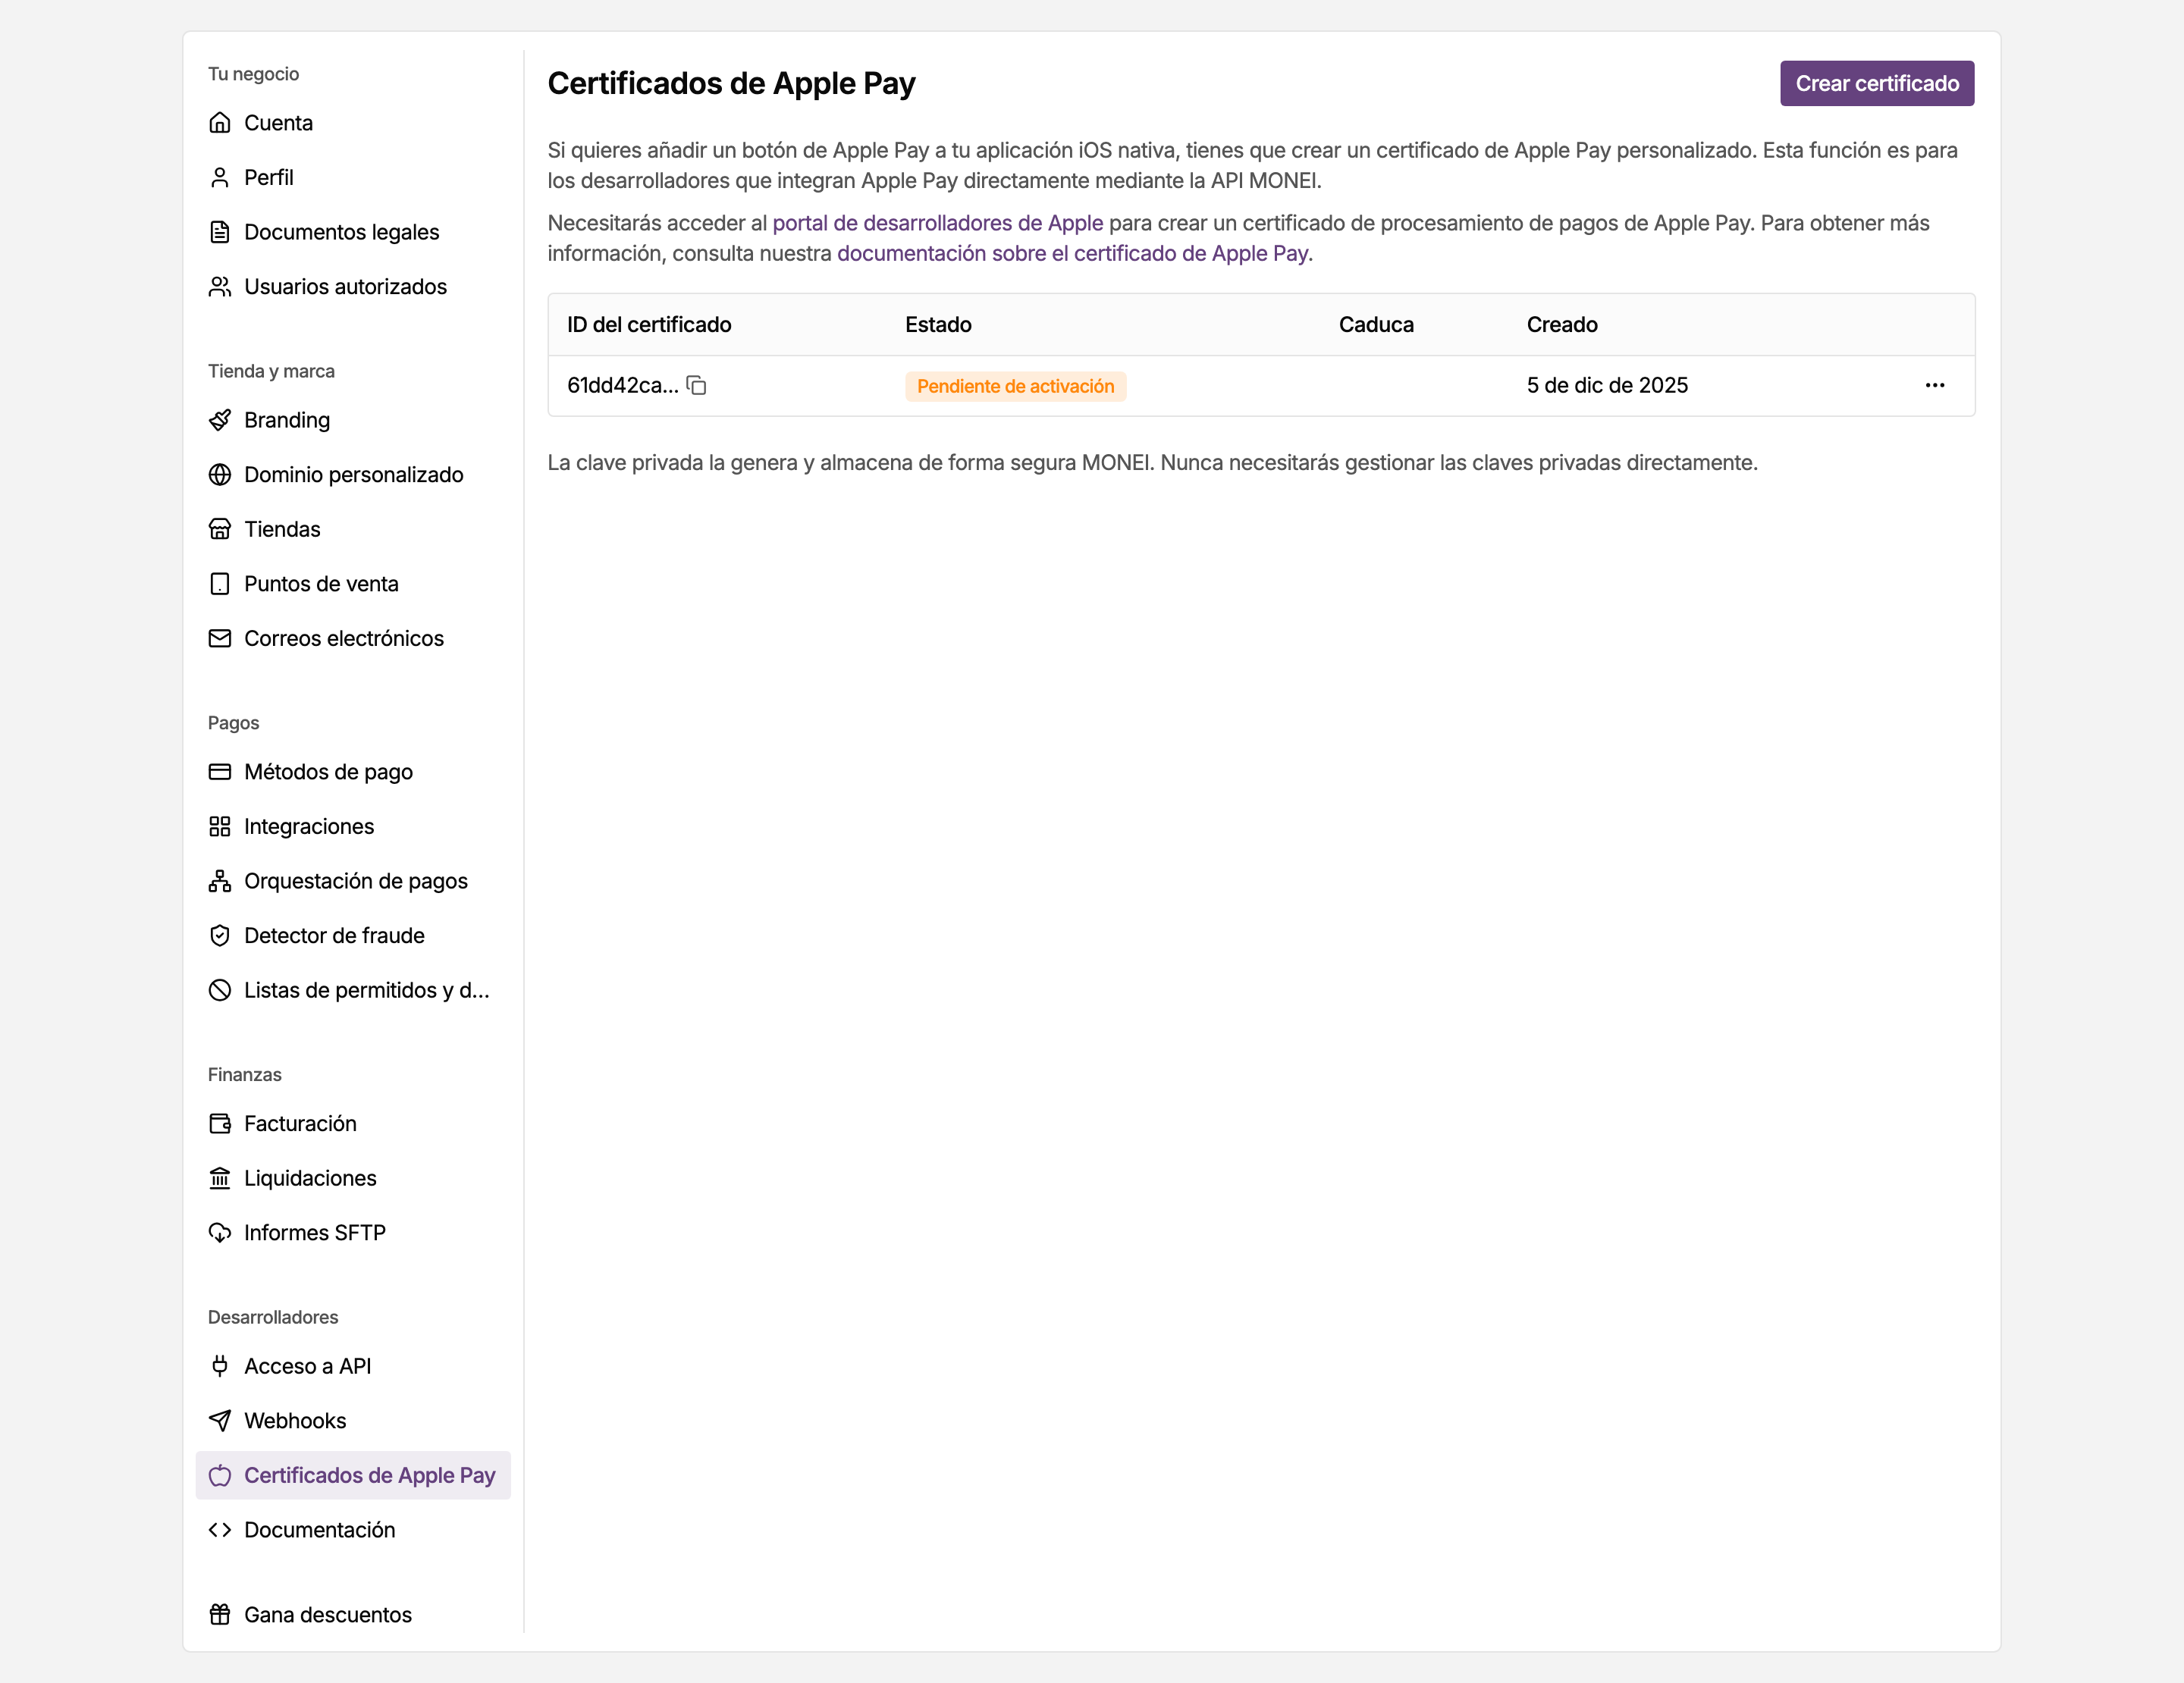This screenshot has width=2184, height=1683.
Task: Go to Detector de fraude
Action: 353,936
